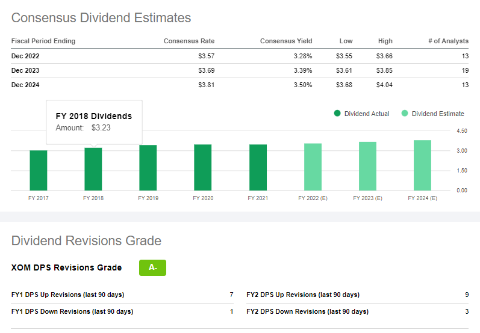Click the $3.61 low estimate
This screenshot has height=333, width=480.
click(344, 70)
